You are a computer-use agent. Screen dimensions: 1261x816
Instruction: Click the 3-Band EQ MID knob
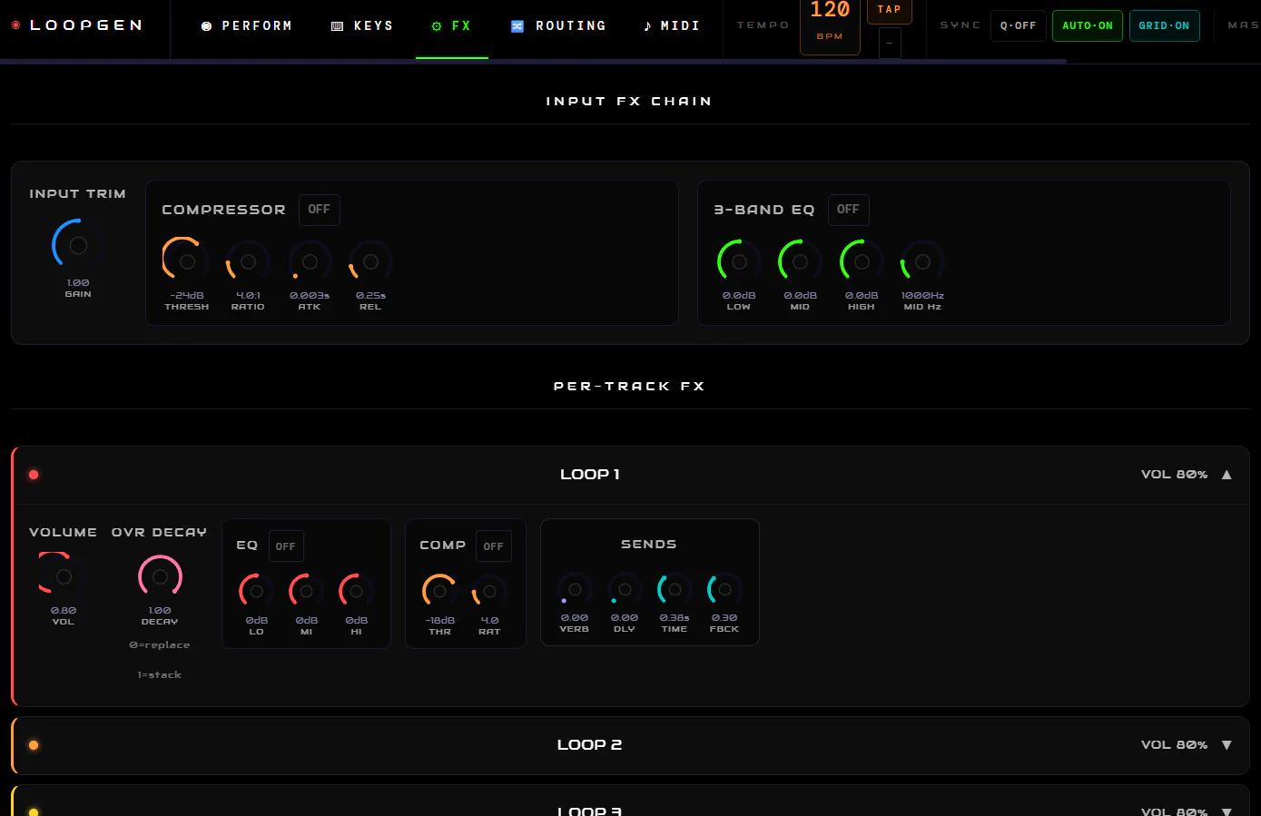pyautogui.click(x=800, y=261)
